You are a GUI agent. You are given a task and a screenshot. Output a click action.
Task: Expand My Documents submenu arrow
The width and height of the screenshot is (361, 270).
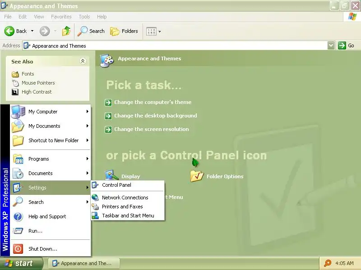(x=88, y=126)
